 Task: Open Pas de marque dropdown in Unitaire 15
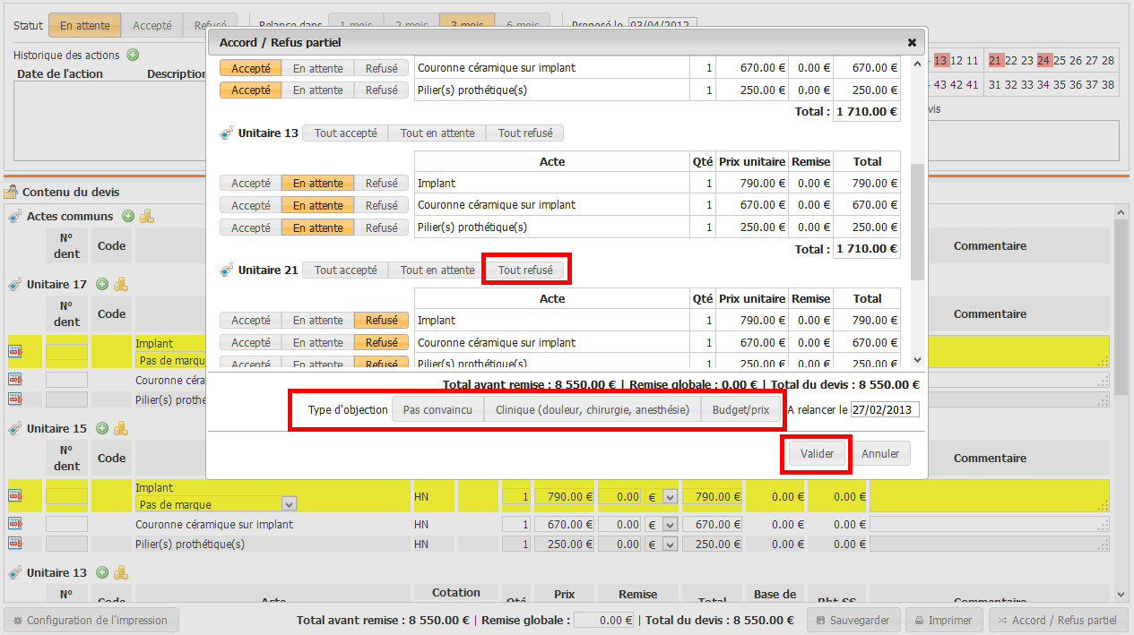click(x=289, y=504)
